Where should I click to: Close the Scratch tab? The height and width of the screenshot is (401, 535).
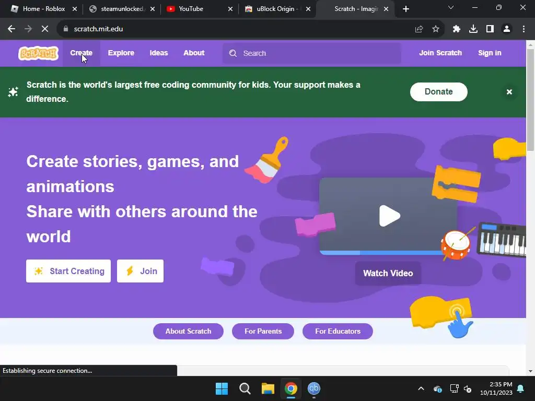tap(386, 9)
